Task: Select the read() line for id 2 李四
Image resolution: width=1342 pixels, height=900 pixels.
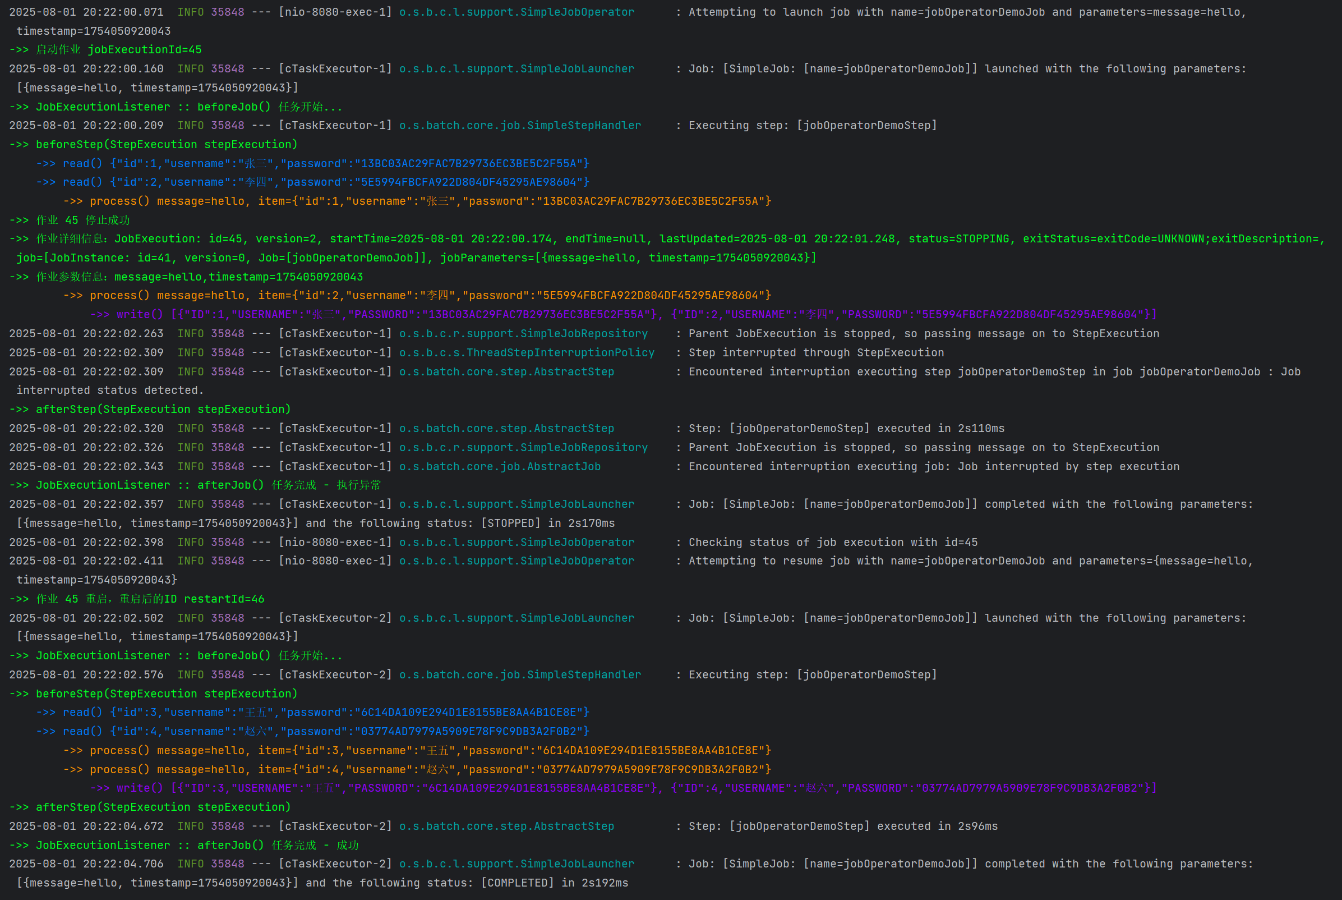Action: [x=312, y=182]
